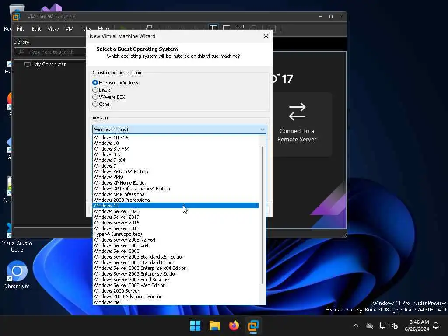Select Windows Server 2003 Standard x64 Edition
Screen dimensions: 448x336
[176, 257]
